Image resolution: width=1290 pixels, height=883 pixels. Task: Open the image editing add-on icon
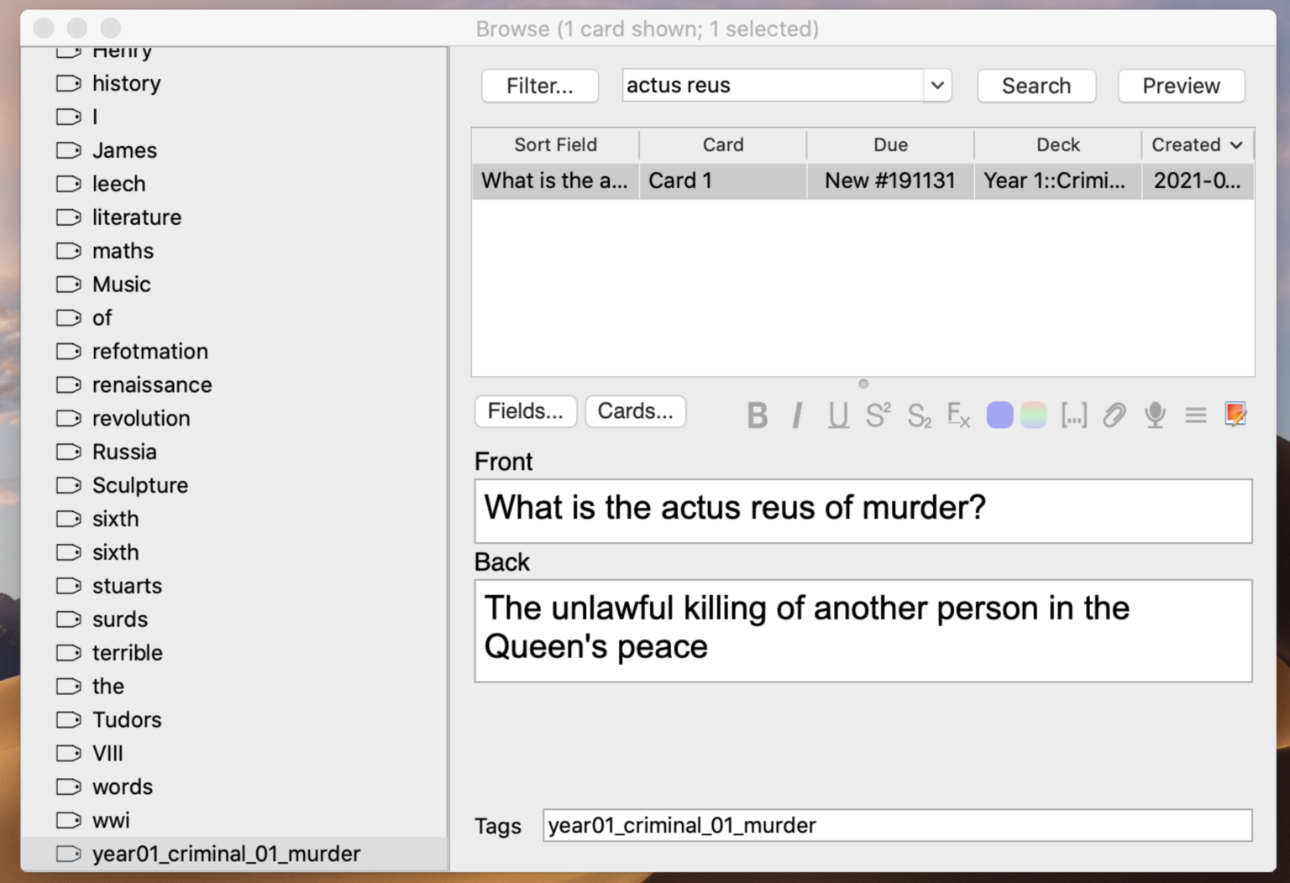pyautogui.click(x=1235, y=415)
